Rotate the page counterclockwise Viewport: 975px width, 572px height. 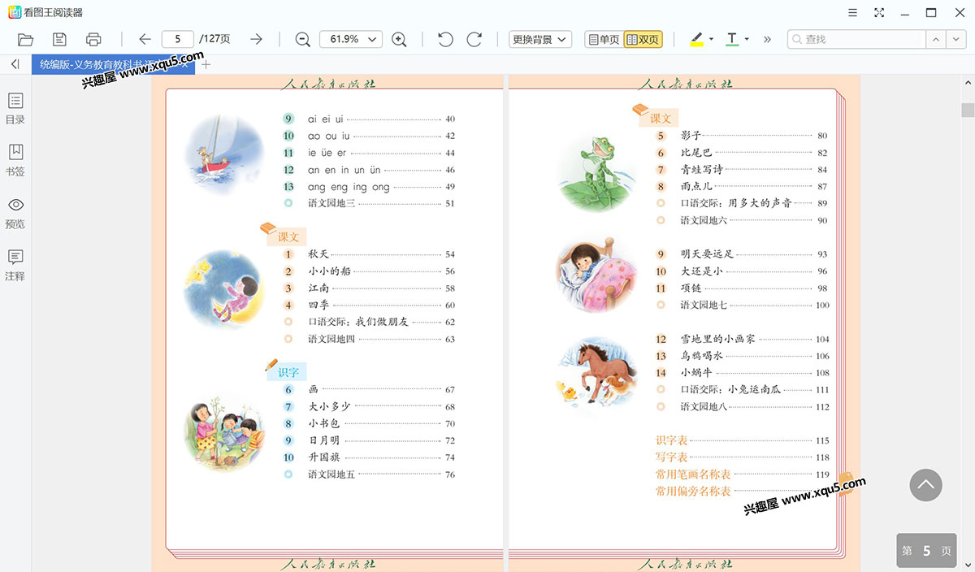tap(445, 39)
